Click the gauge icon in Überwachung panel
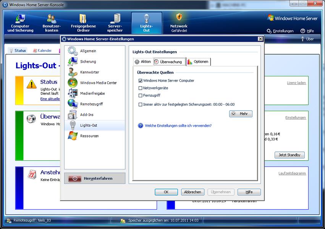This screenshot has height=229, width=325. 31,119
